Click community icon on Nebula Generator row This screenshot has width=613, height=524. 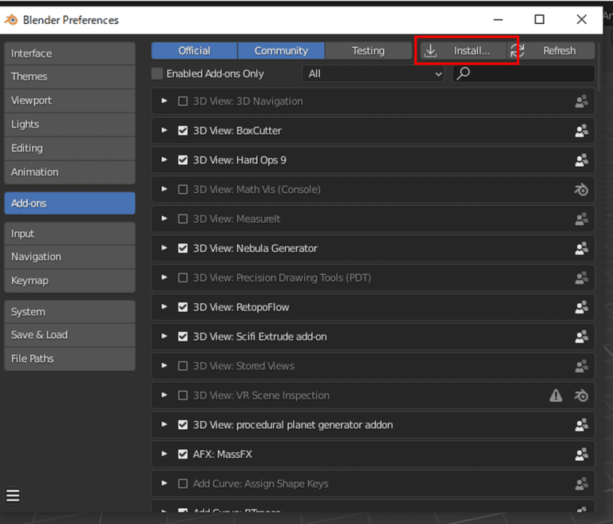coord(581,249)
